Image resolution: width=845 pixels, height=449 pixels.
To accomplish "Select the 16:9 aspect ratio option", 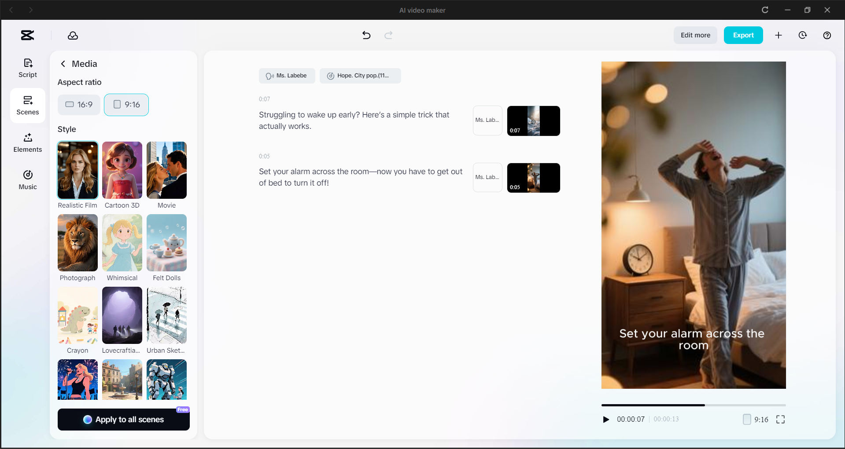I will coord(79,105).
